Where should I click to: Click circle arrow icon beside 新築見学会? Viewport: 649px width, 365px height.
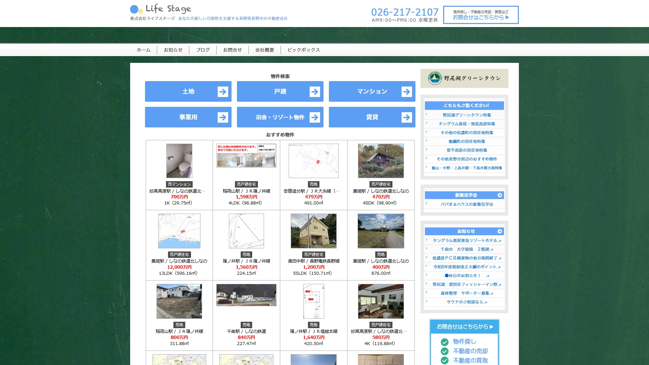[x=499, y=195]
